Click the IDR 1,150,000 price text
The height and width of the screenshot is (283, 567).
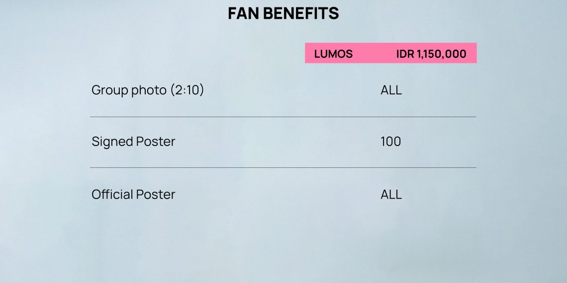click(x=431, y=54)
